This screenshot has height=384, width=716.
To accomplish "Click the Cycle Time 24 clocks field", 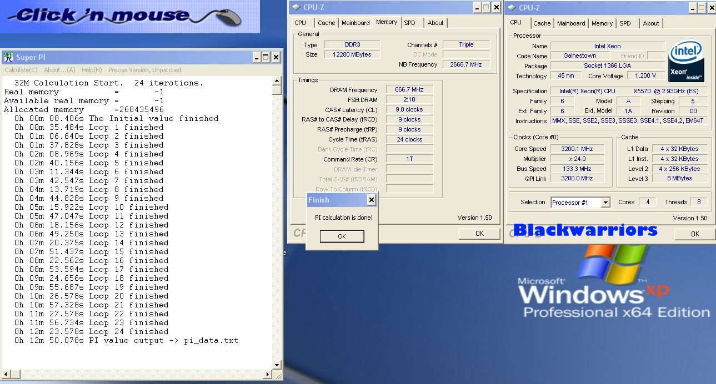I will pyautogui.click(x=409, y=139).
